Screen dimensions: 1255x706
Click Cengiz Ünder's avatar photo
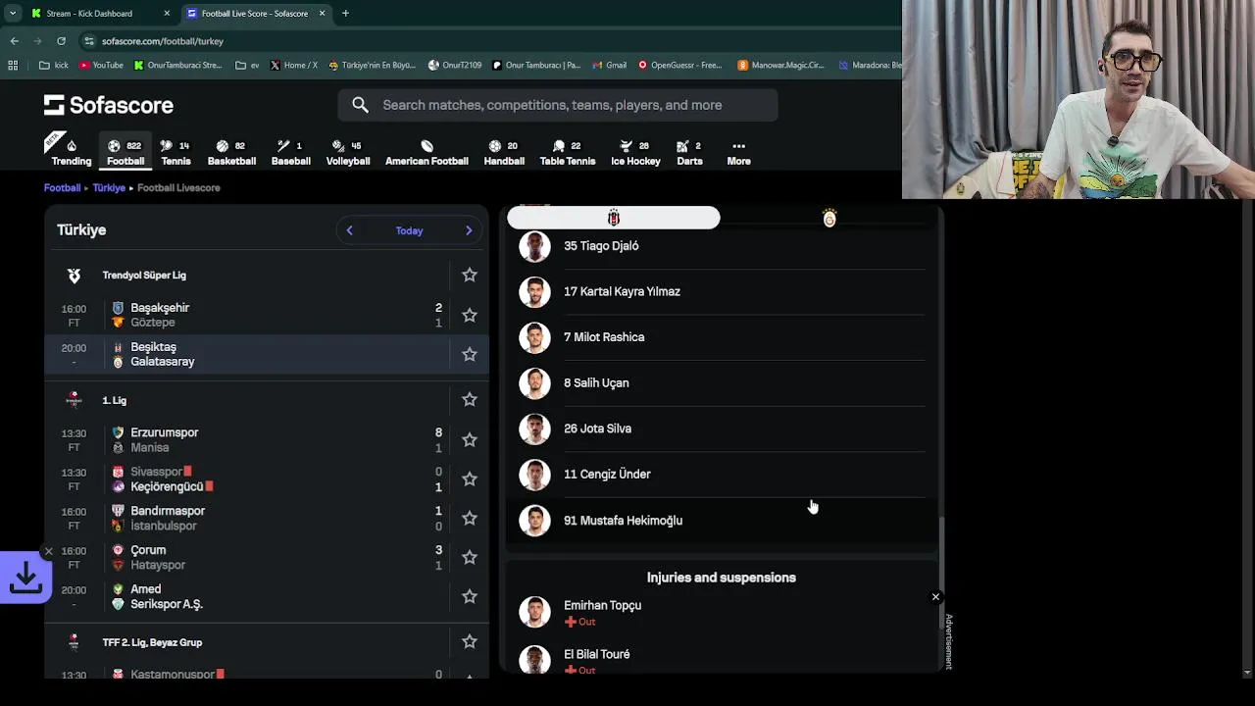pyautogui.click(x=534, y=475)
